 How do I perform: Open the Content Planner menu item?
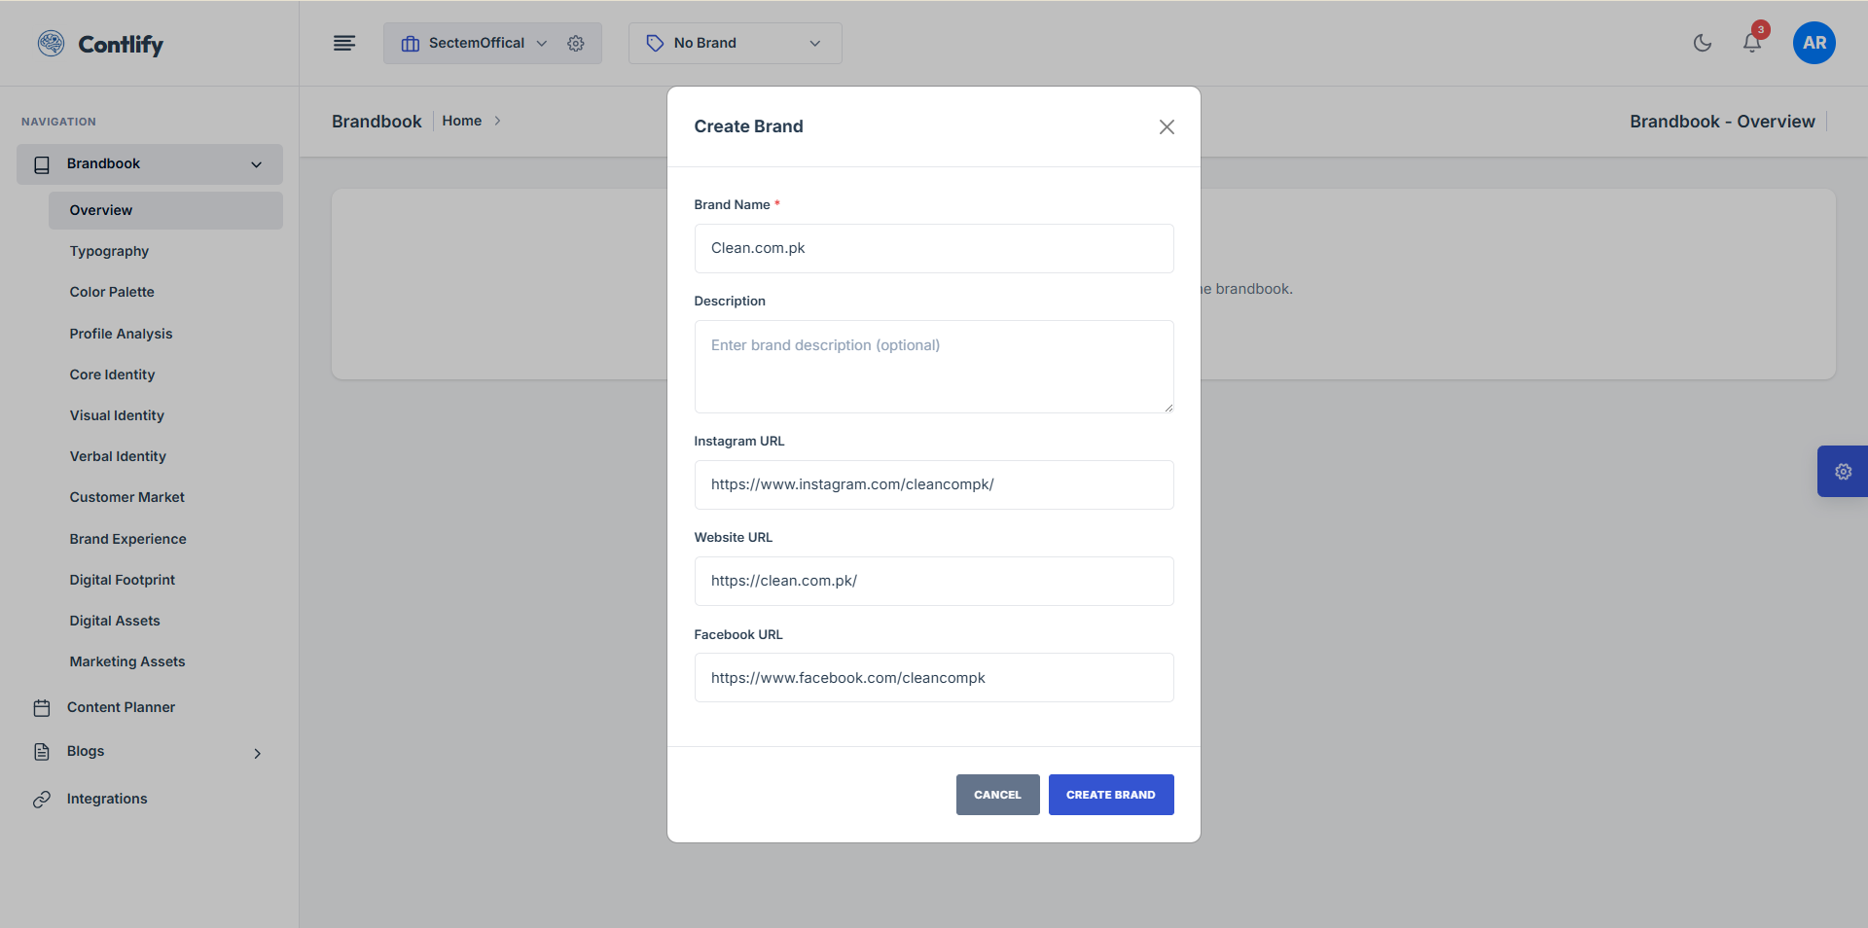tap(121, 707)
